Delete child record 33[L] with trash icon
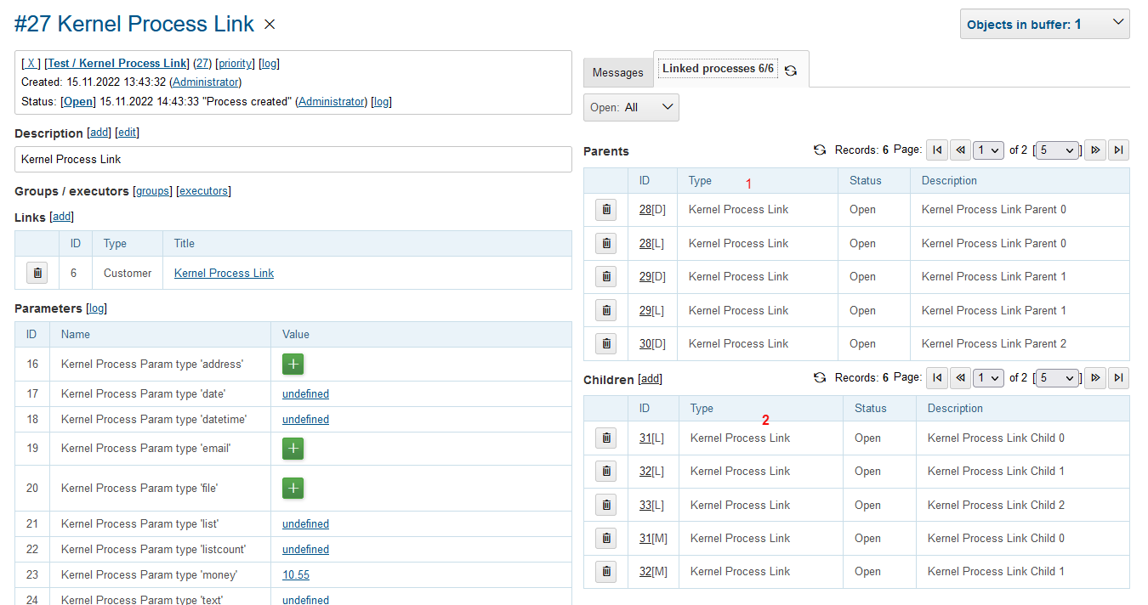 (605, 504)
